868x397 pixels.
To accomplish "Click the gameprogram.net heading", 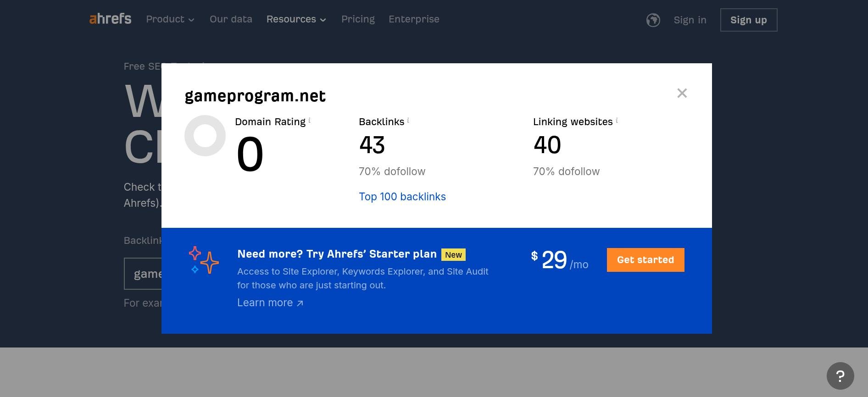I will (x=255, y=96).
